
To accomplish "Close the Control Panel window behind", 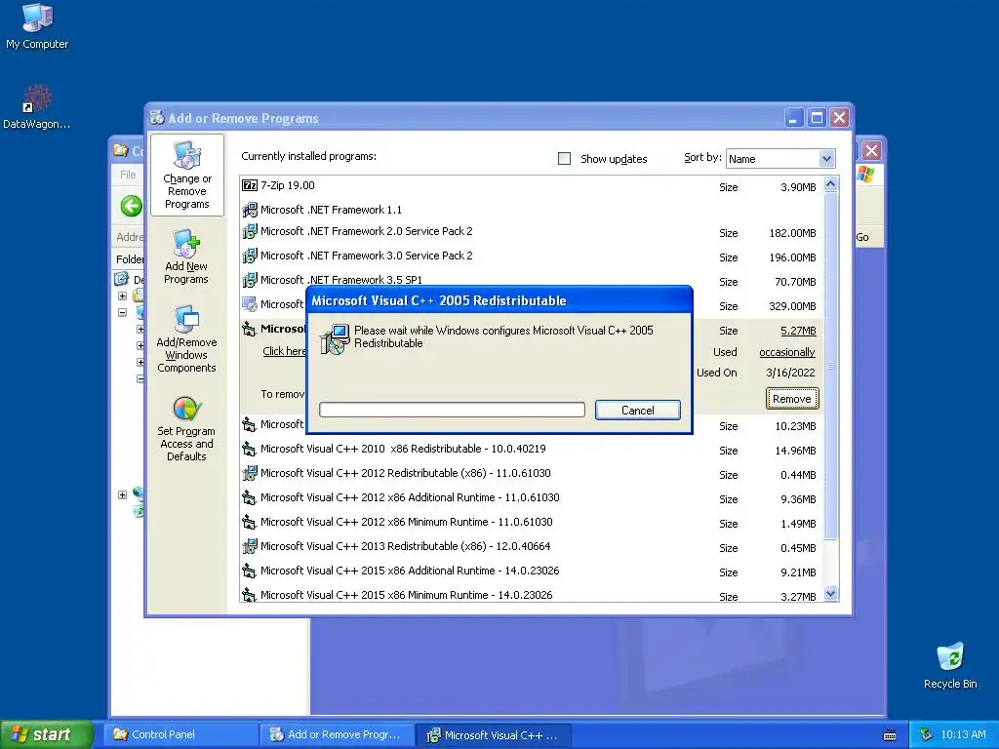I will (871, 151).
